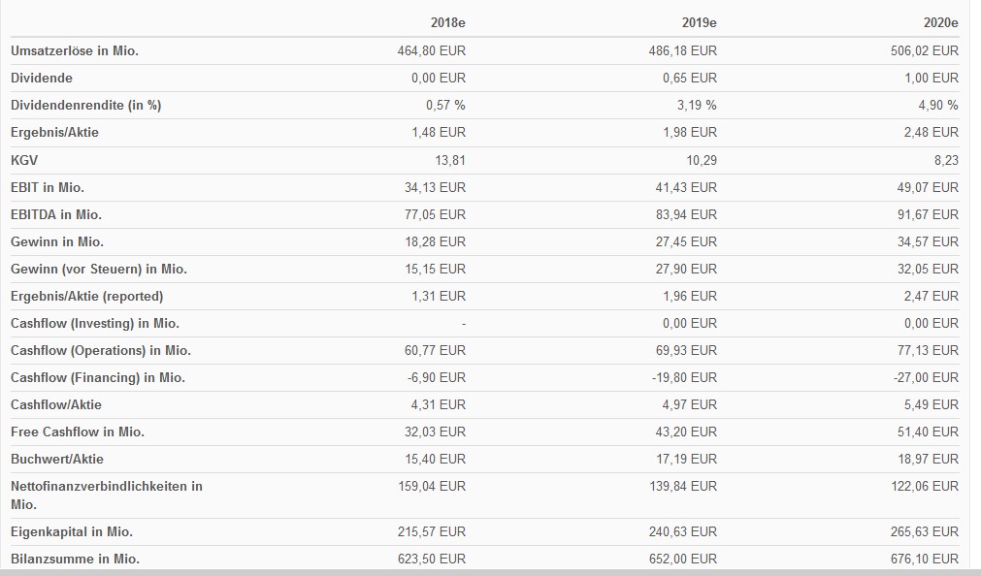Image resolution: width=981 pixels, height=576 pixels.
Task: Select the Free Cashflow in Mio. label
Action: (78, 432)
